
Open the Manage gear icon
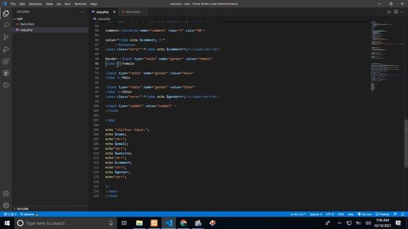pos(6,205)
